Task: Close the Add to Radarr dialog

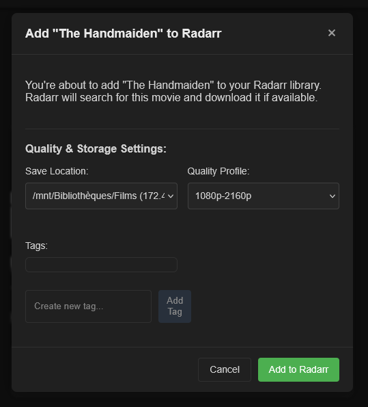Action: (x=331, y=33)
